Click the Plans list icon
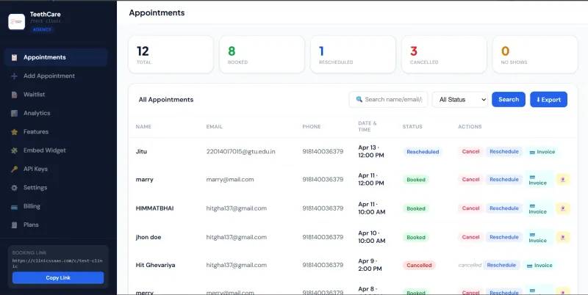 [x=14, y=225]
